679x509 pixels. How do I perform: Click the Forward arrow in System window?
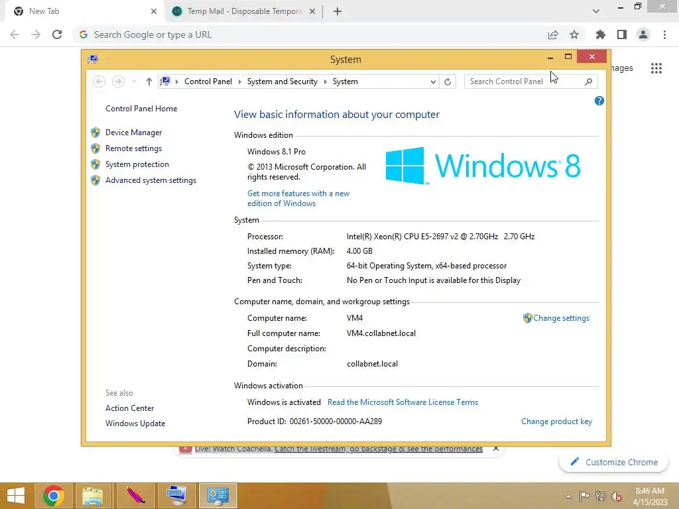pos(118,82)
